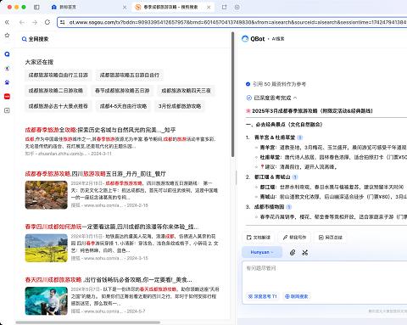Go back to previous page
Image resolution: width=407 pixels, height=325 pixels.
[22, 22]
